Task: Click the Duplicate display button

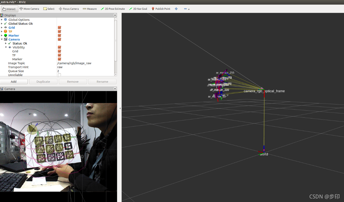Action: (43, 82)
